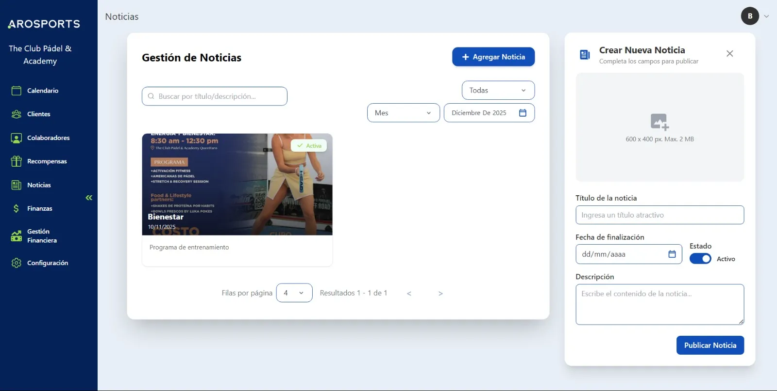Close the Crear Nueva Noticia panel

click(x=729, y=53)
